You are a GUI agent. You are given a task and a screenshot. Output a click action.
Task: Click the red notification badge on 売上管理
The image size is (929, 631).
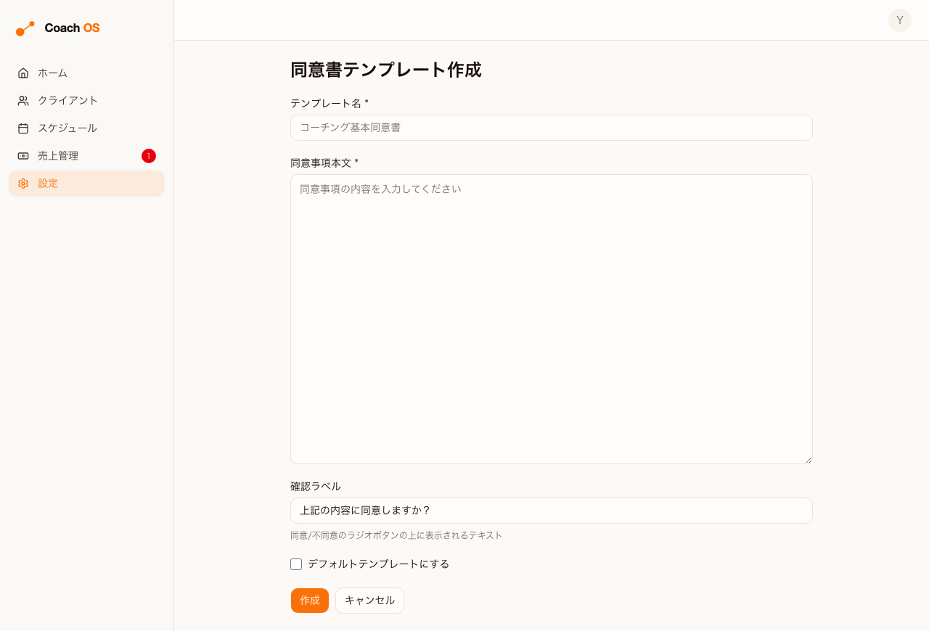coord(149,156)
